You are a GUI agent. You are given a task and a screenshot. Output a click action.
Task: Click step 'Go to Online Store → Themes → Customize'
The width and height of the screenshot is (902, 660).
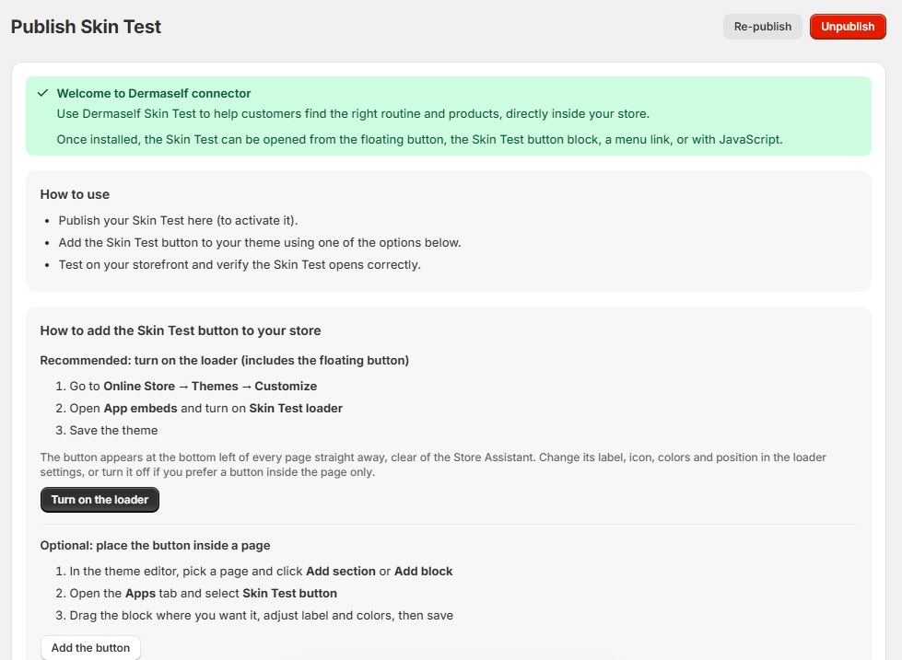click(193, 387)
